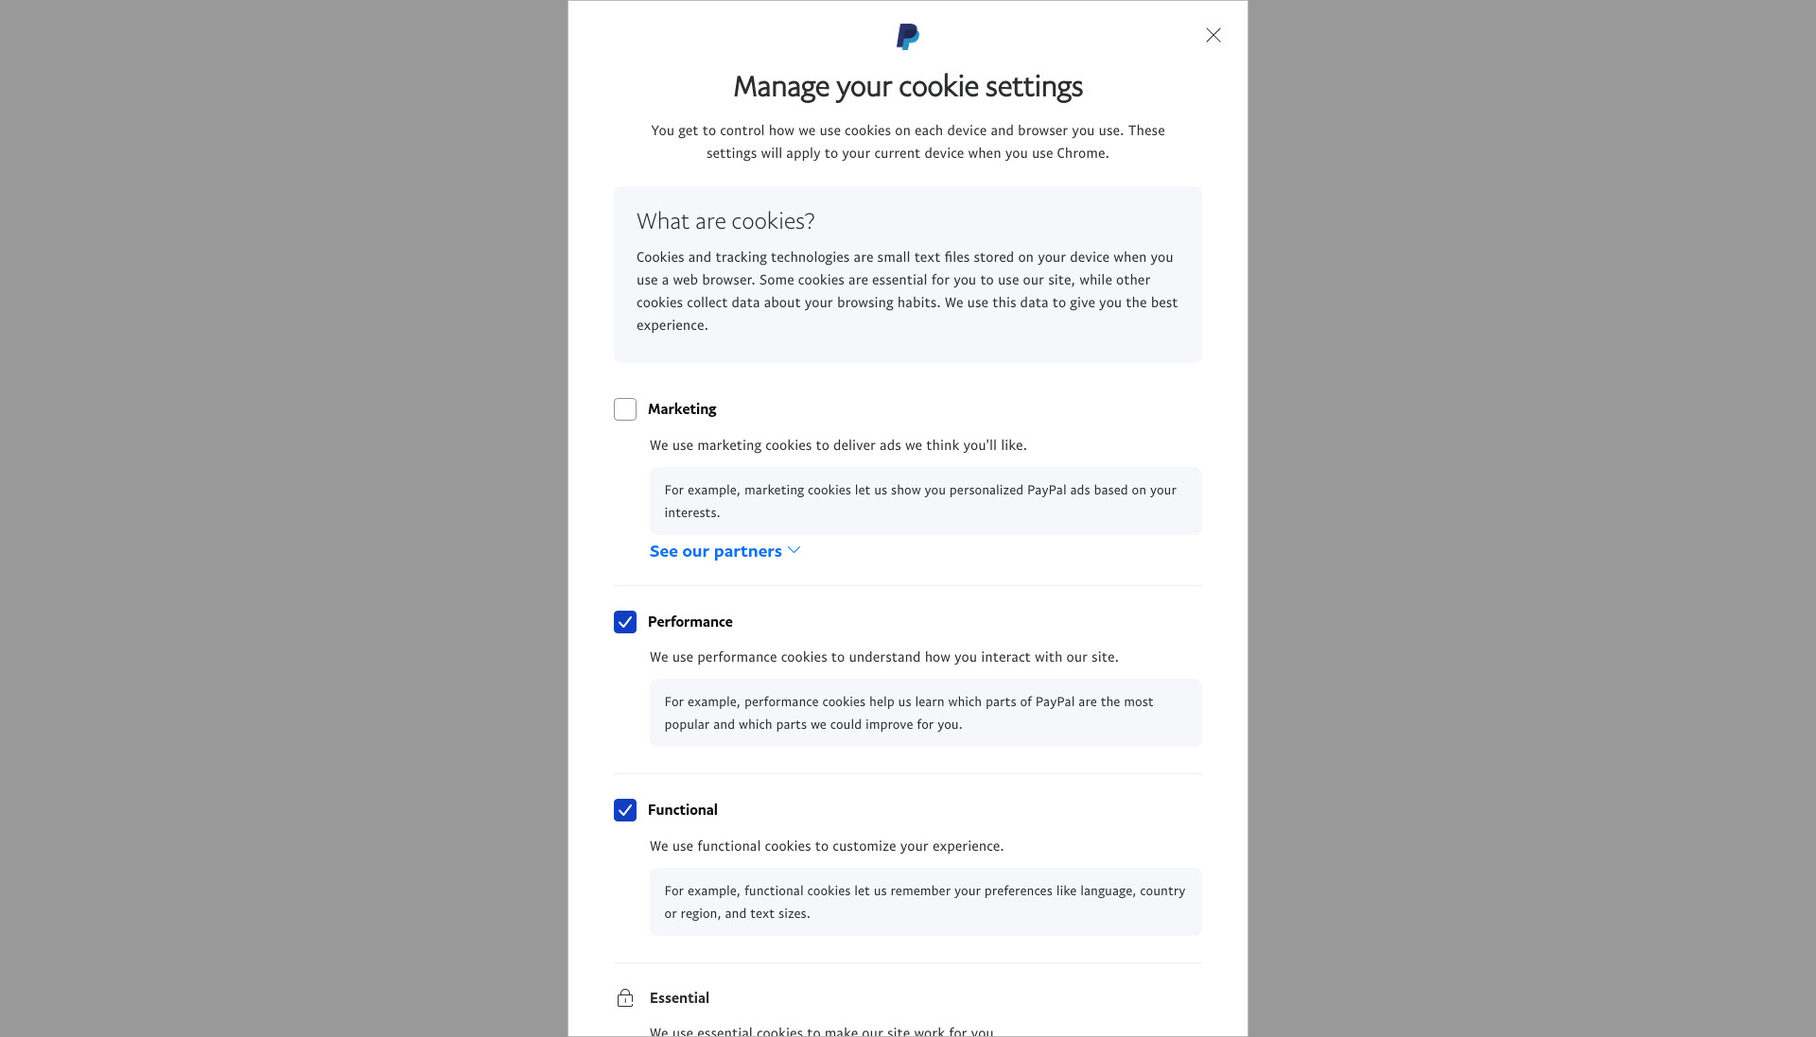
Task: Enable the Marketing cookies checkbox
Action: (625, 409)
